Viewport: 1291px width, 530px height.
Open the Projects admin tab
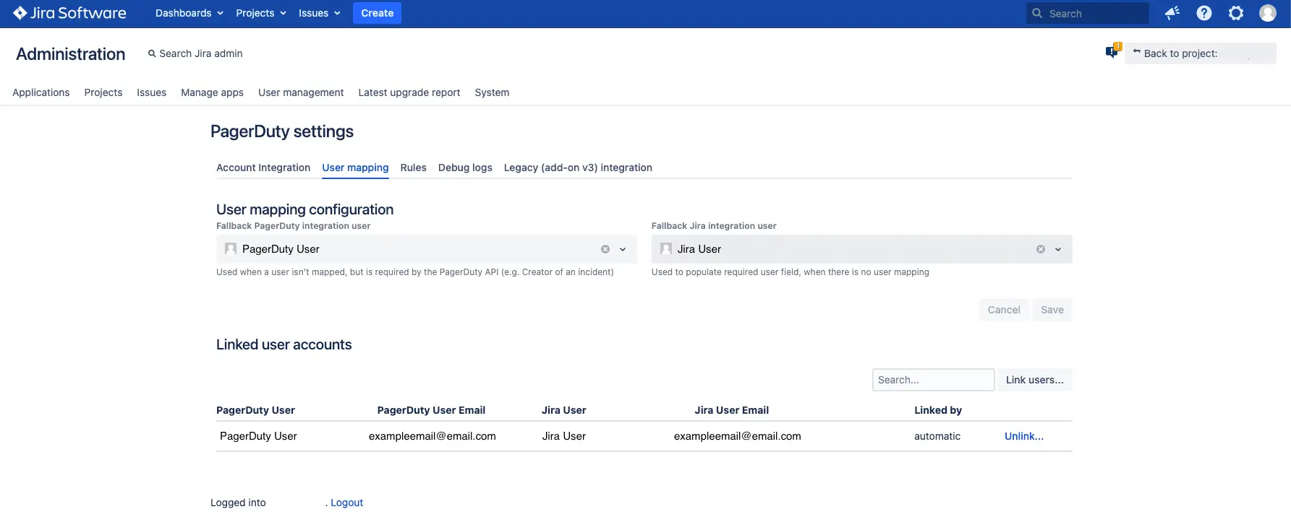[103, 92]
